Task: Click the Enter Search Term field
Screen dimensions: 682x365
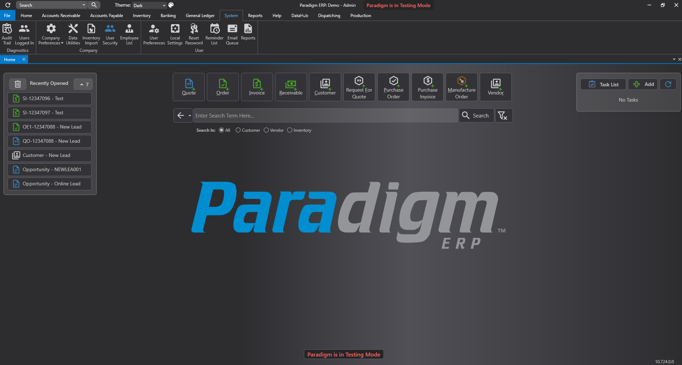Action: [326, 115]
